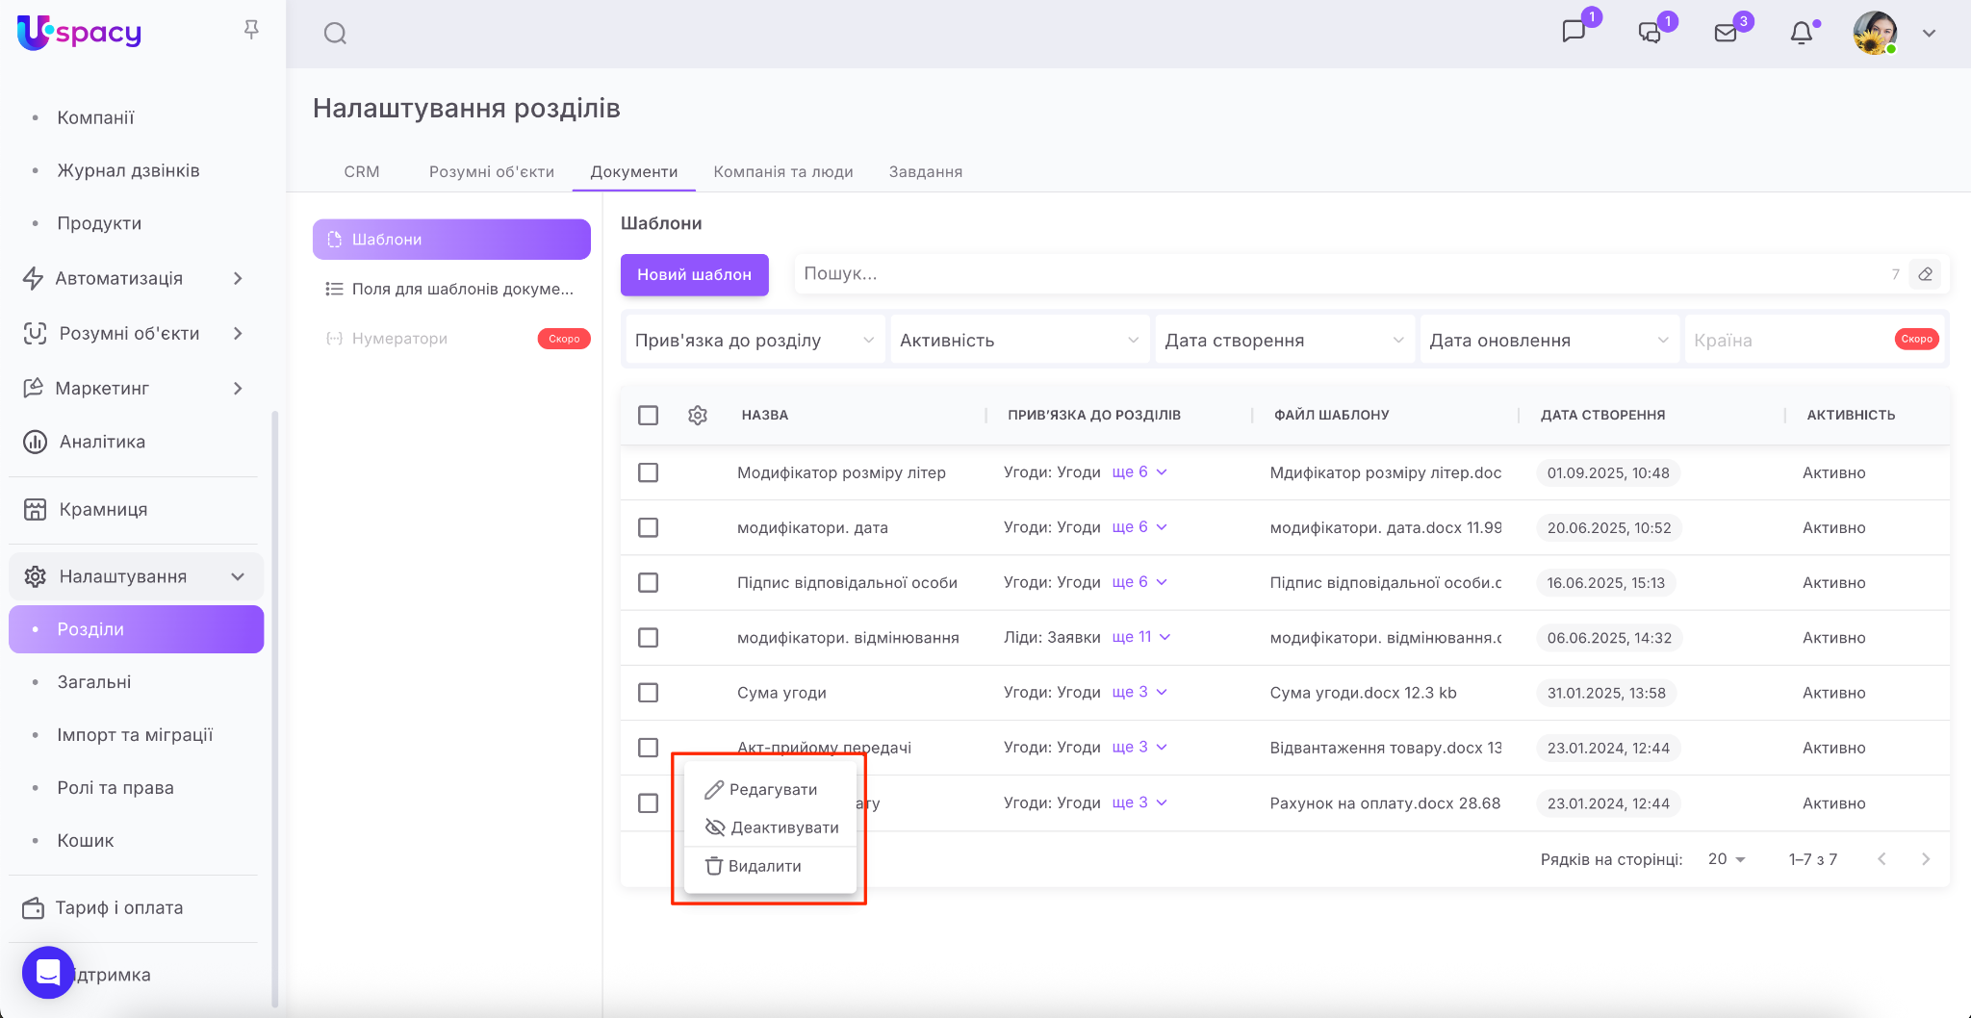This screenshot has width=1971, height=1018.
Task: Click the Пошук search input field
Action: tap(1338, 274)
